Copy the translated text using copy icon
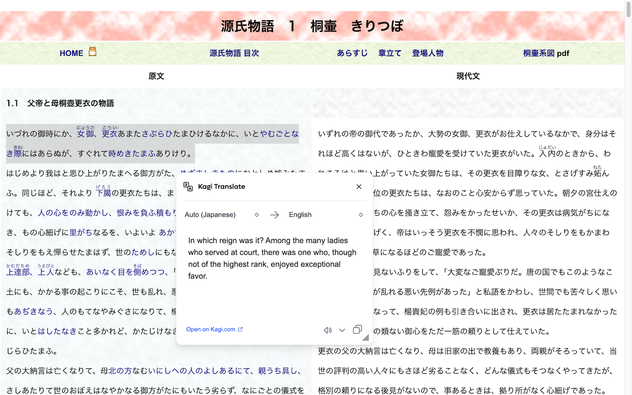This screenshot has height=395, width=632. (357, 329)
